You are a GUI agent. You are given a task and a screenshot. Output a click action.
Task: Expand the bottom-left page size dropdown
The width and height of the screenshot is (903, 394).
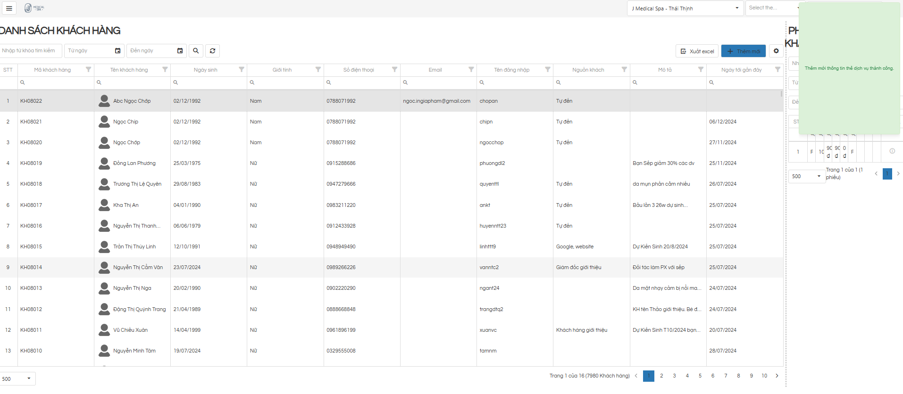pos(29,378)
